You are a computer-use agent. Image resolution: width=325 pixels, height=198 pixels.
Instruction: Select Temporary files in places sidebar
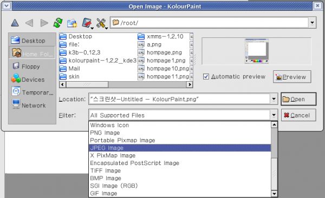pyautogui.click(x=32, y=92)
